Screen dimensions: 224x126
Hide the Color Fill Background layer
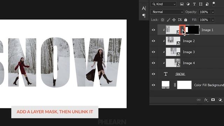tap(153, 85)
